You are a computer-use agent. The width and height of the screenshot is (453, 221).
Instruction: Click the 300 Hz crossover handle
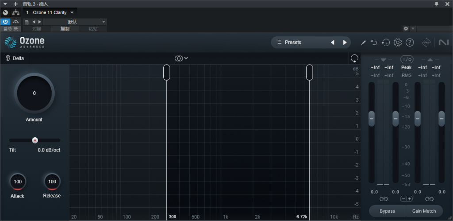167,72
